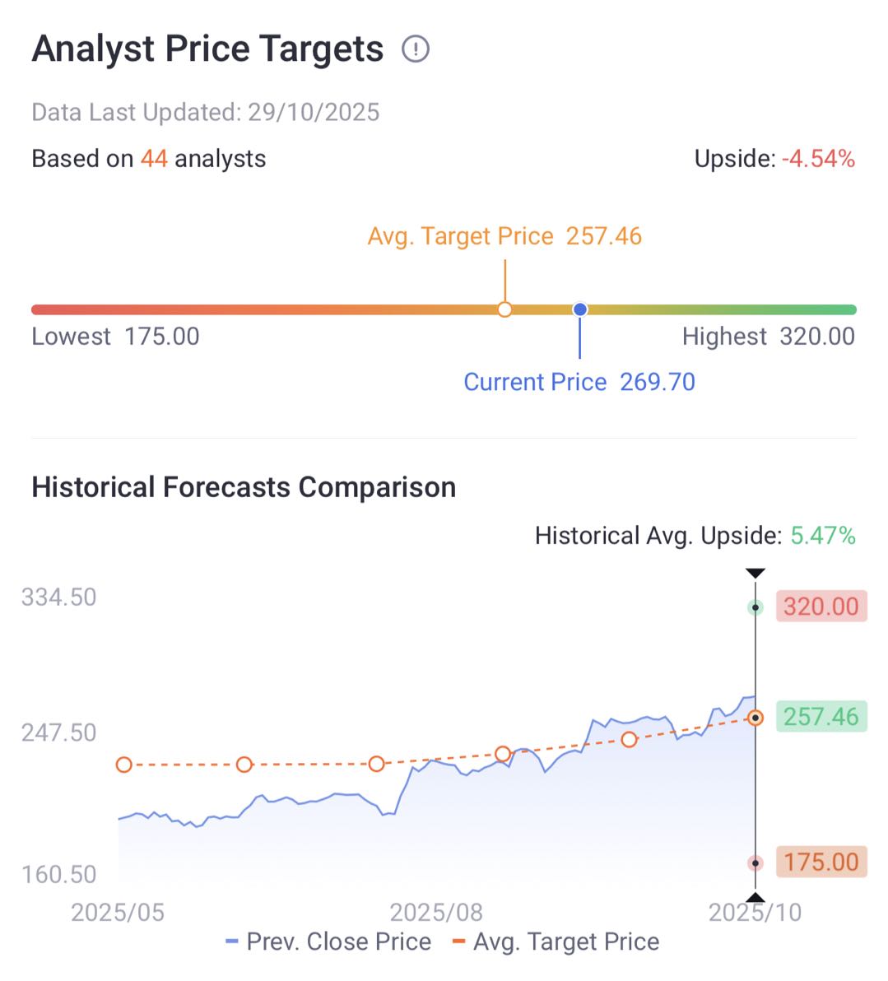Click the fourth orange target point on chart

coord(503,754)
